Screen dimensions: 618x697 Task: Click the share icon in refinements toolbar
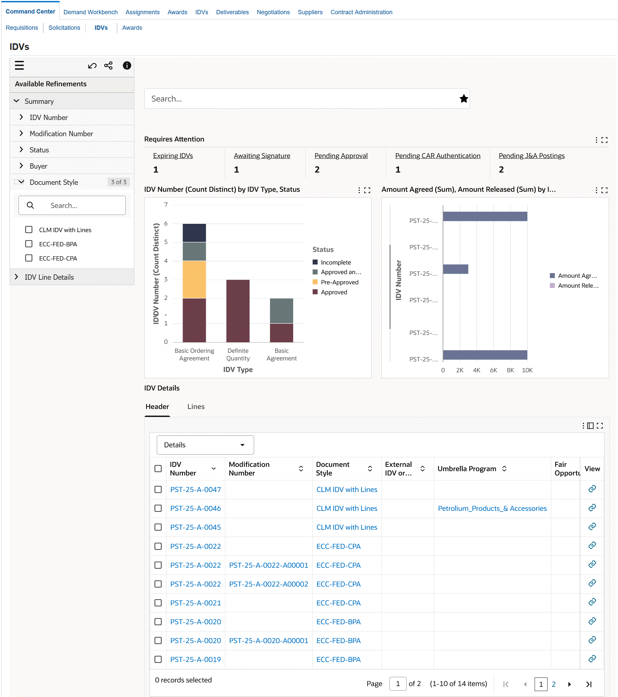pyautogui.click(x=109, y=65)
